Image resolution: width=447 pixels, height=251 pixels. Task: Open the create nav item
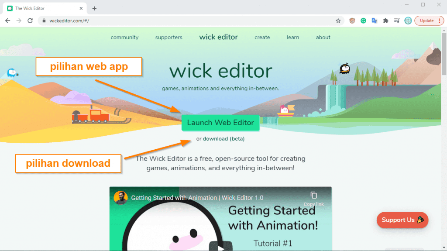click(262, 38)
